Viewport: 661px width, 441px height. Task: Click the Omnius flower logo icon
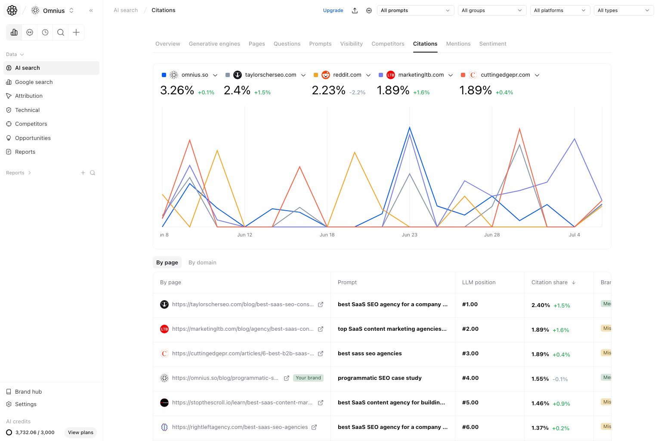[x=12, y=10]
